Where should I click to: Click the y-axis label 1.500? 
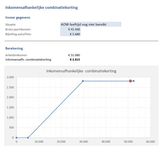(x=10, y=108)
